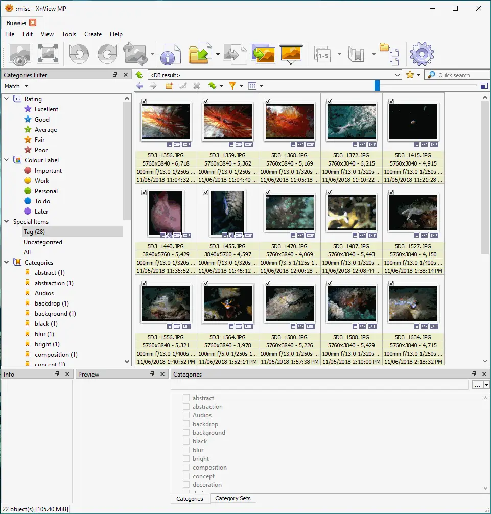The image size is (491, 514).
Task: Click the Rotate clockwise toolbar icon
Action: pyautogui.click(x=107, y=54)
